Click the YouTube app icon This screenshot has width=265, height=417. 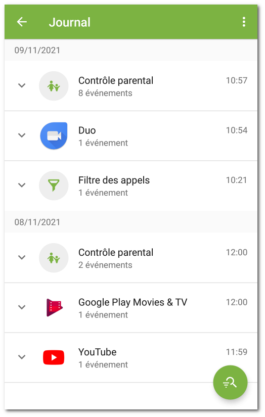pos(54,357)
